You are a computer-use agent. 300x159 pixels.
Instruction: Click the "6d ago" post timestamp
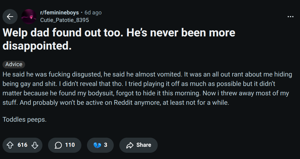pyautogui.click(x=93, y=13)
